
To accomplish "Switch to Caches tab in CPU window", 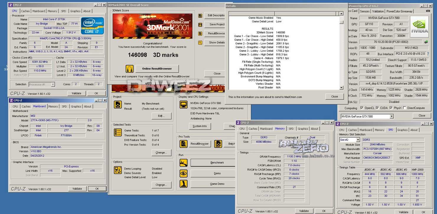I will click(25, 11).
